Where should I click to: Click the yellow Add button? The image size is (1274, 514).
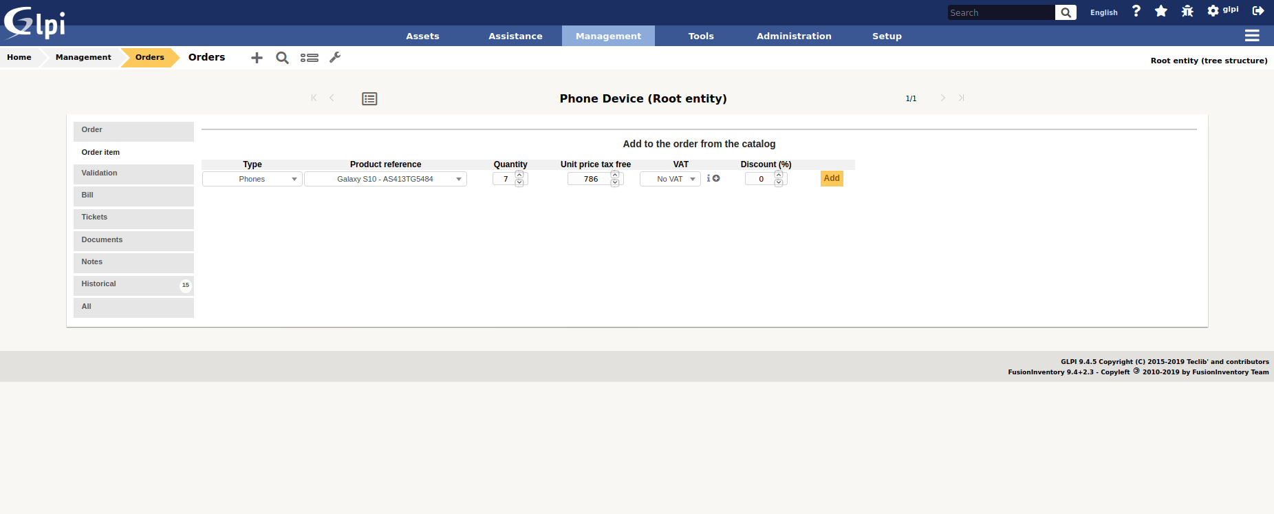(x=832, y=178)
